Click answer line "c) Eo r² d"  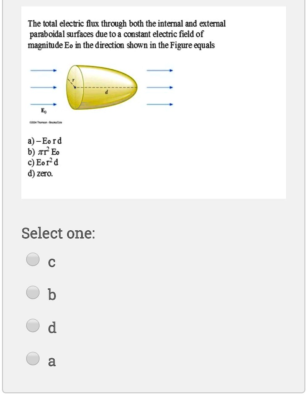pyautogui.click(x=43, y=162)
